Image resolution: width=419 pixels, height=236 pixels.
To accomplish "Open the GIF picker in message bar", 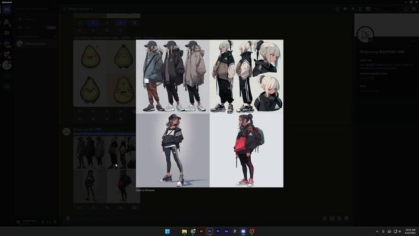I will [x=332, y=218].
